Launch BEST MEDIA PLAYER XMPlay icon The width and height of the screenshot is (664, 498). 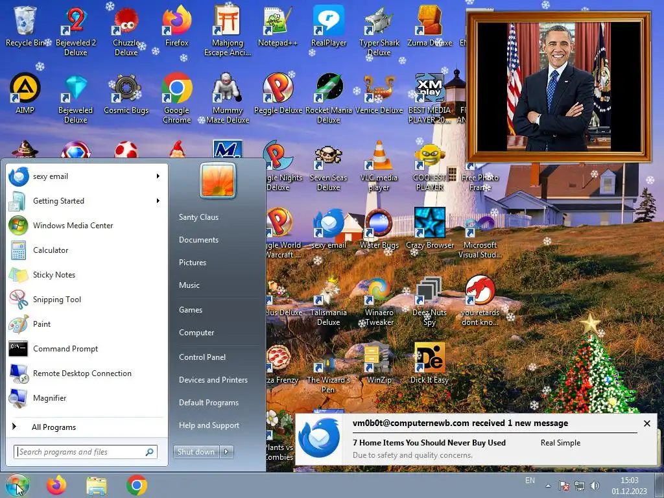pos(429,99)
